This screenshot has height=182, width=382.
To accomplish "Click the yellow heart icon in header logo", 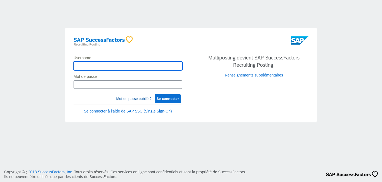I will click(x=129, y=40).
